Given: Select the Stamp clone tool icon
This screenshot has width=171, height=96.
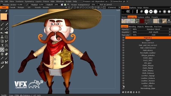Looking at the screenshot, I should pos(2,37).
